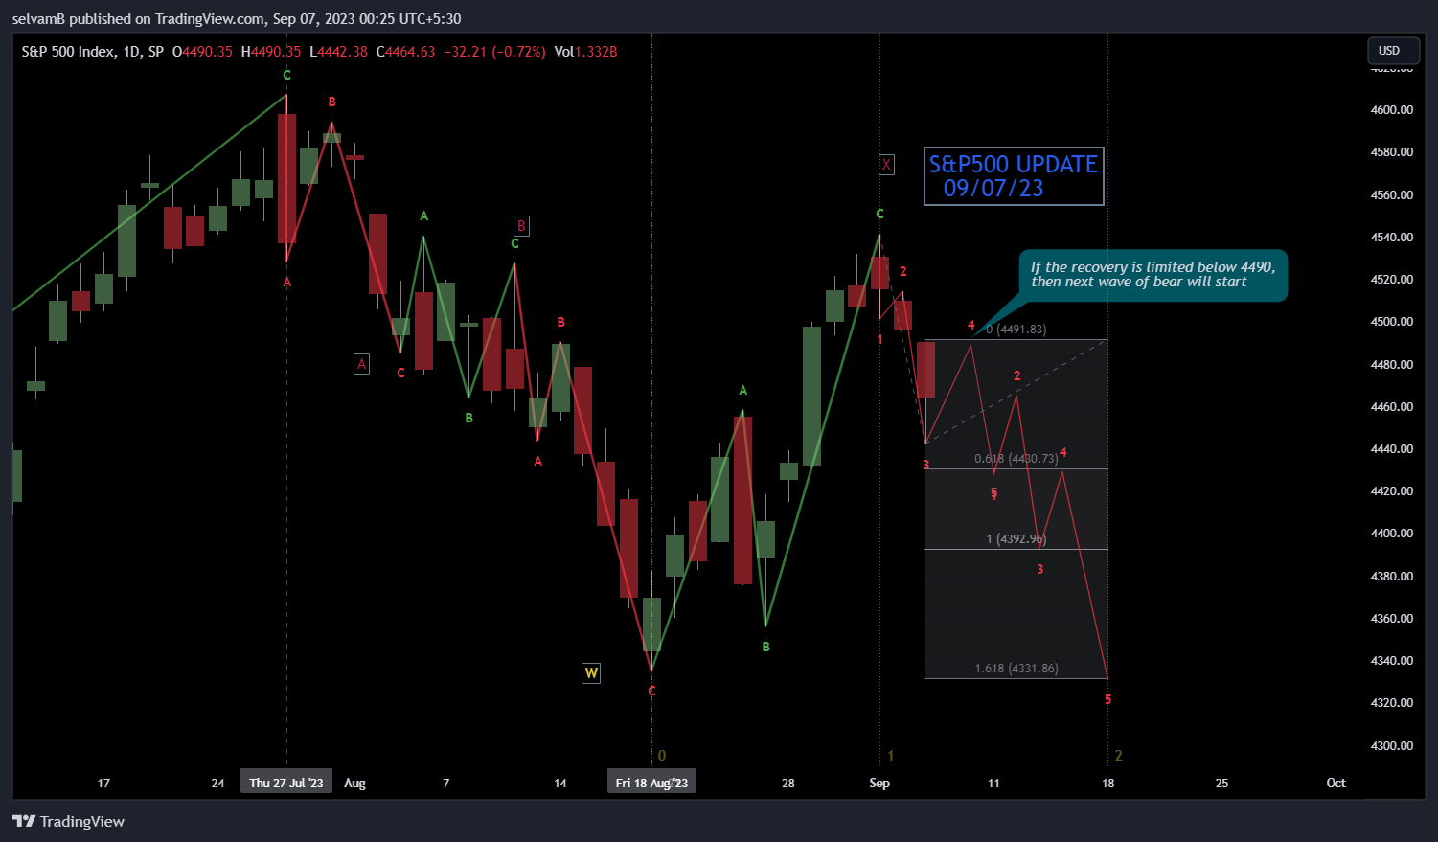
Task: Click the 4460.00 price axis label
Action: 1392,407
